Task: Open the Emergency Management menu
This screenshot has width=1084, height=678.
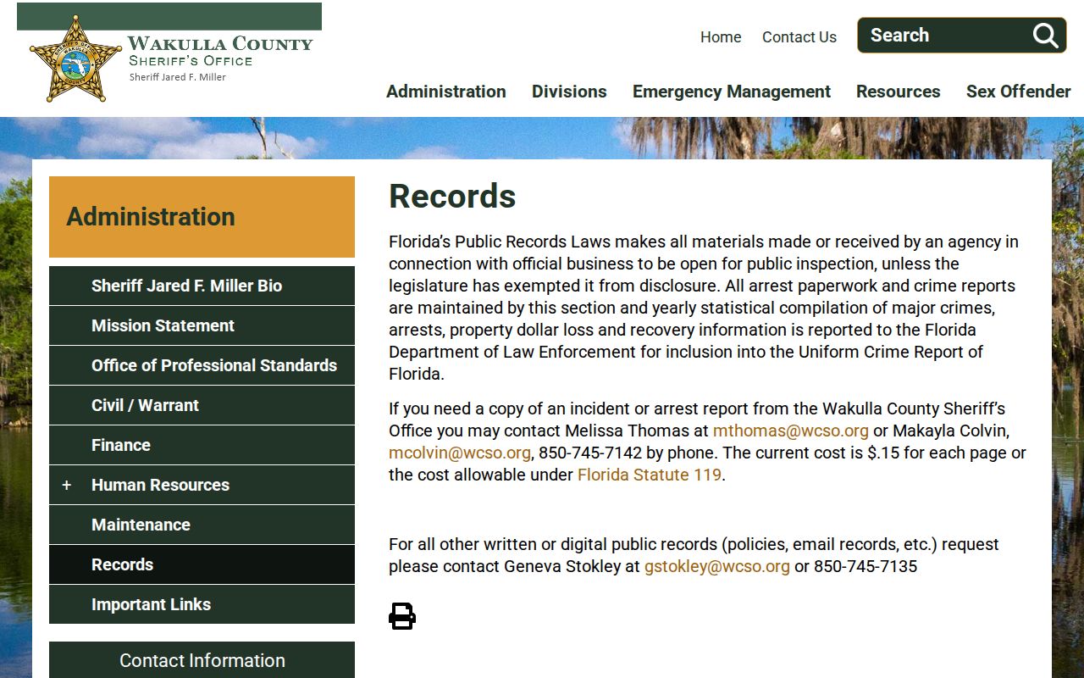Action: [732, 92]
